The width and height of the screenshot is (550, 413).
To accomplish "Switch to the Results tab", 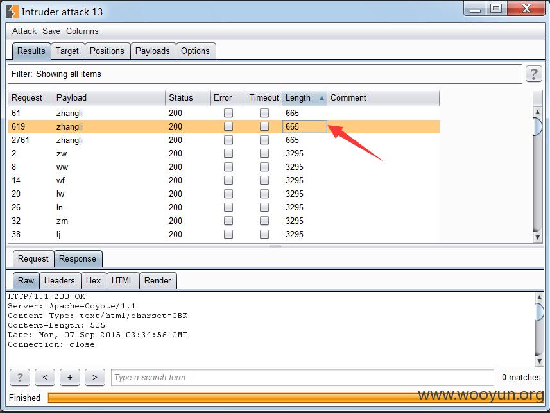I will pyautogui.click(x=31, y=51).
